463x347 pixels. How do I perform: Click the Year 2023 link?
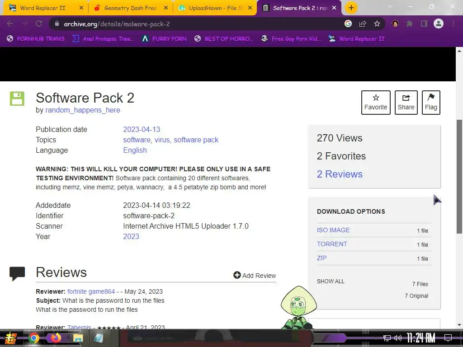coord(131,237)
